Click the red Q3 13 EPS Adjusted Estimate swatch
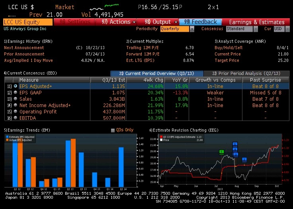The width and height of the screenshot is (293, 209). 161,137
